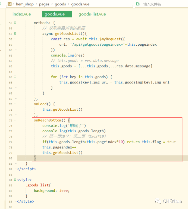This screenshot has width=188, height=209.
Task: Click hem_shop in the breadcrumb path
Action: (x=25, y=4)
